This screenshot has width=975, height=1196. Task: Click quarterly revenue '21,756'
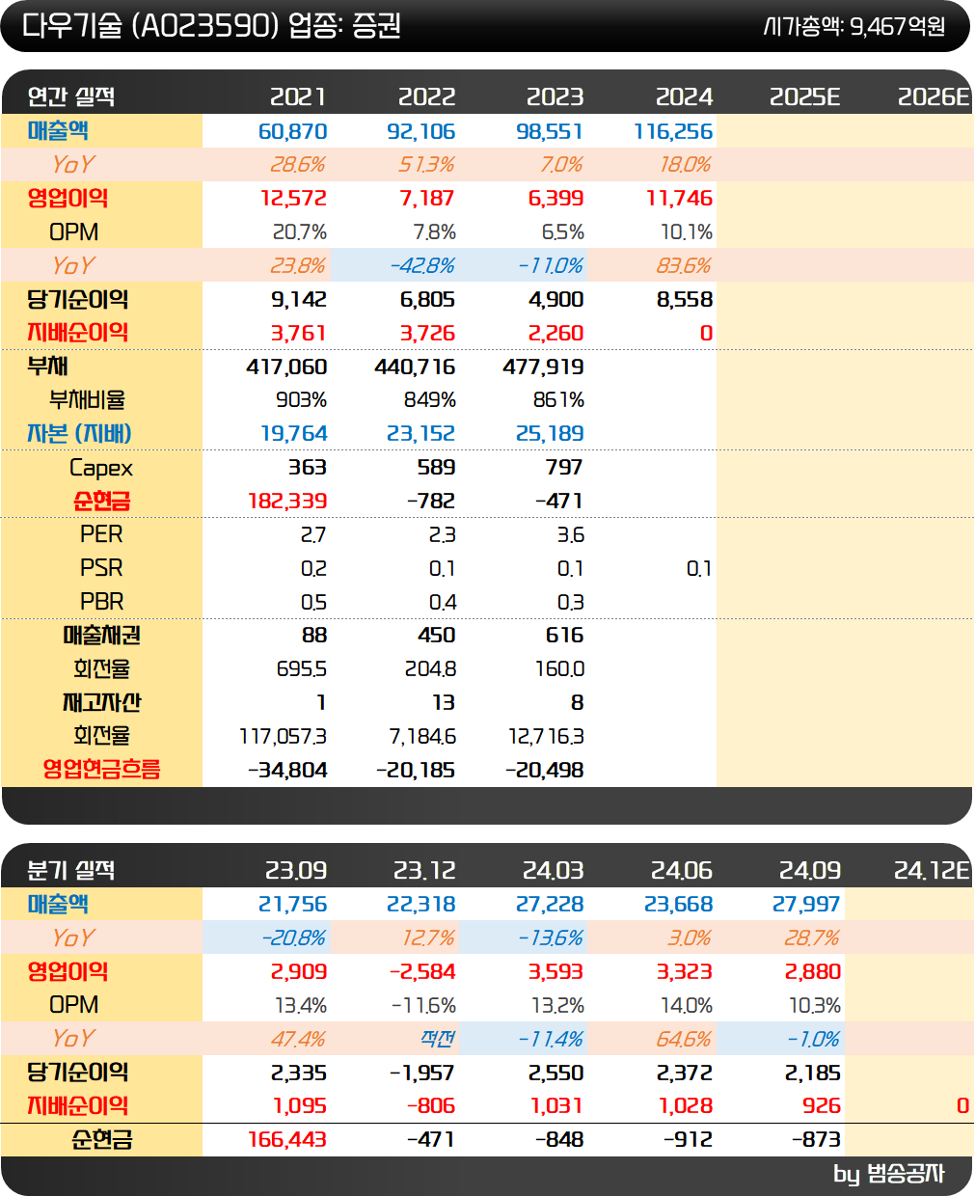pyautogui.click(x=293, y=904)
